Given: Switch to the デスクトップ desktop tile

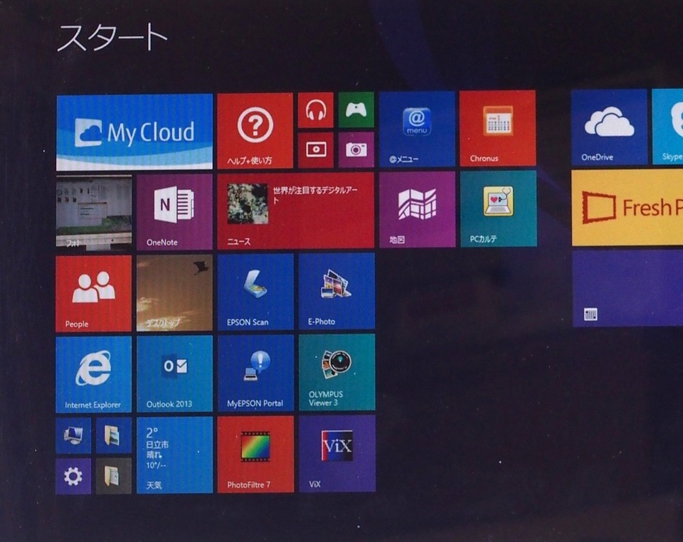Looking at the screenshot, I should pyautogui.click(x=175, y=293).
